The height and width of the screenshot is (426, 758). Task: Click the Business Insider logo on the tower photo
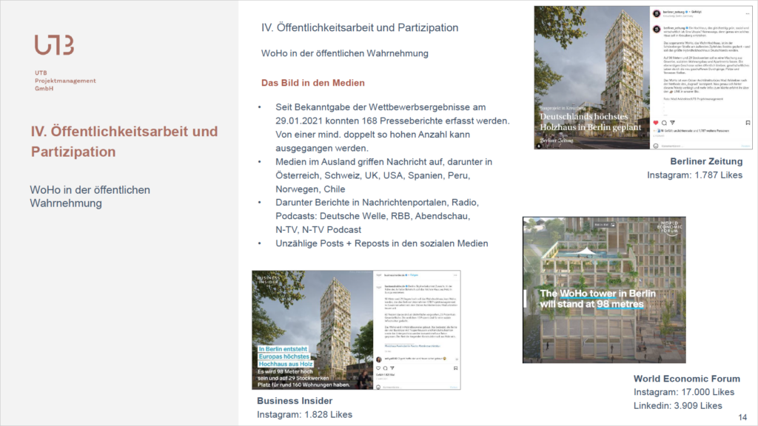coord(269,280)
